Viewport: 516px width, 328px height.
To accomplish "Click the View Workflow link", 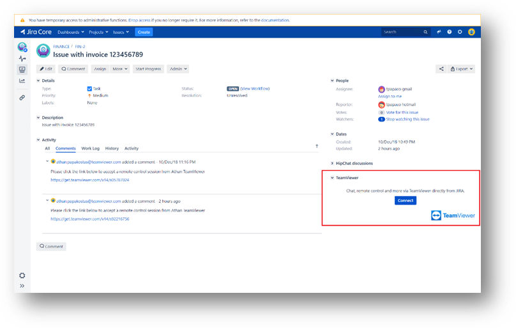I will point(255,89).
